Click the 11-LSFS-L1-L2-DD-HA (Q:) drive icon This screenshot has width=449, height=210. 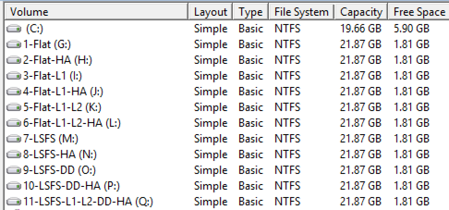[x=14, y=202]
